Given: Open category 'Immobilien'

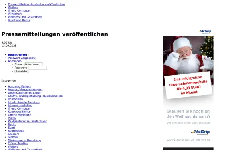Looking at the screenshot, I should pos(15,99).
